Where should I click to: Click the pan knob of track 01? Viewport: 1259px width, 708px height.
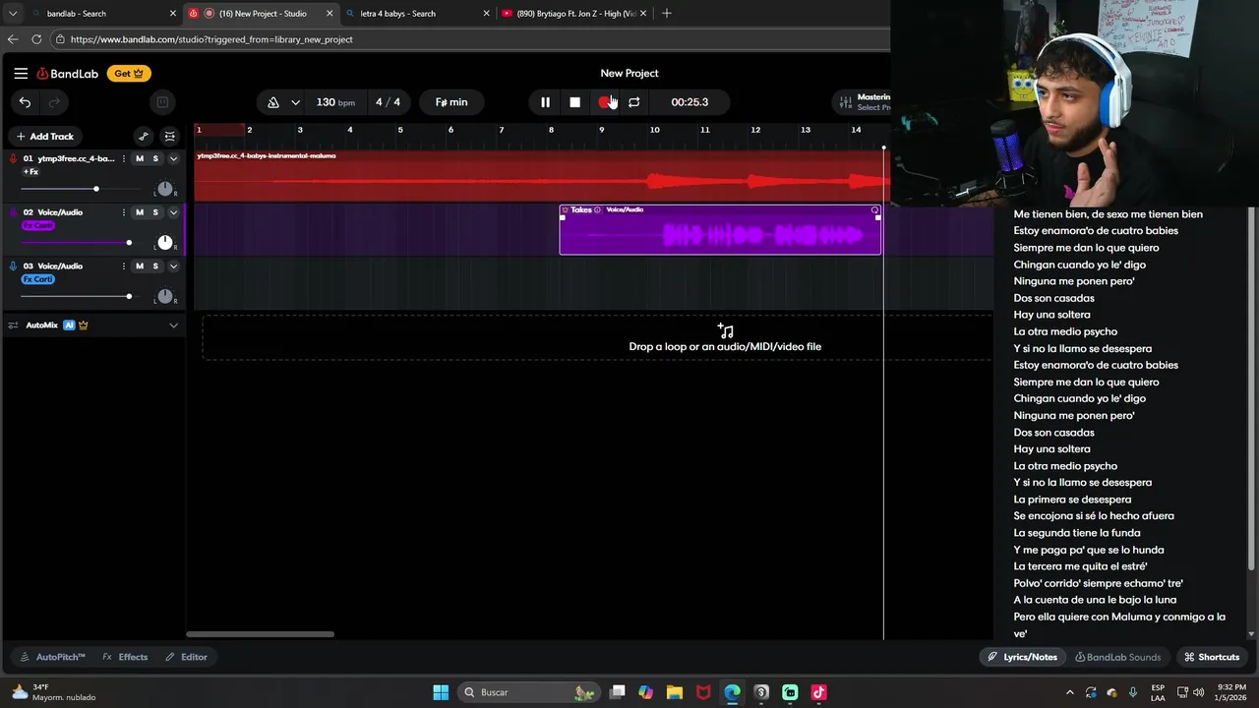(165, 189)
